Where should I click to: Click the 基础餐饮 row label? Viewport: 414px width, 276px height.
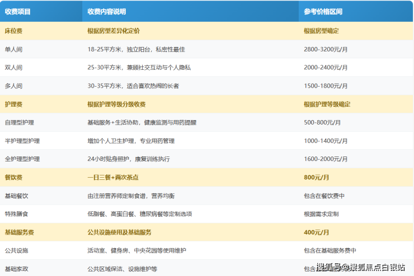(16, 196)
